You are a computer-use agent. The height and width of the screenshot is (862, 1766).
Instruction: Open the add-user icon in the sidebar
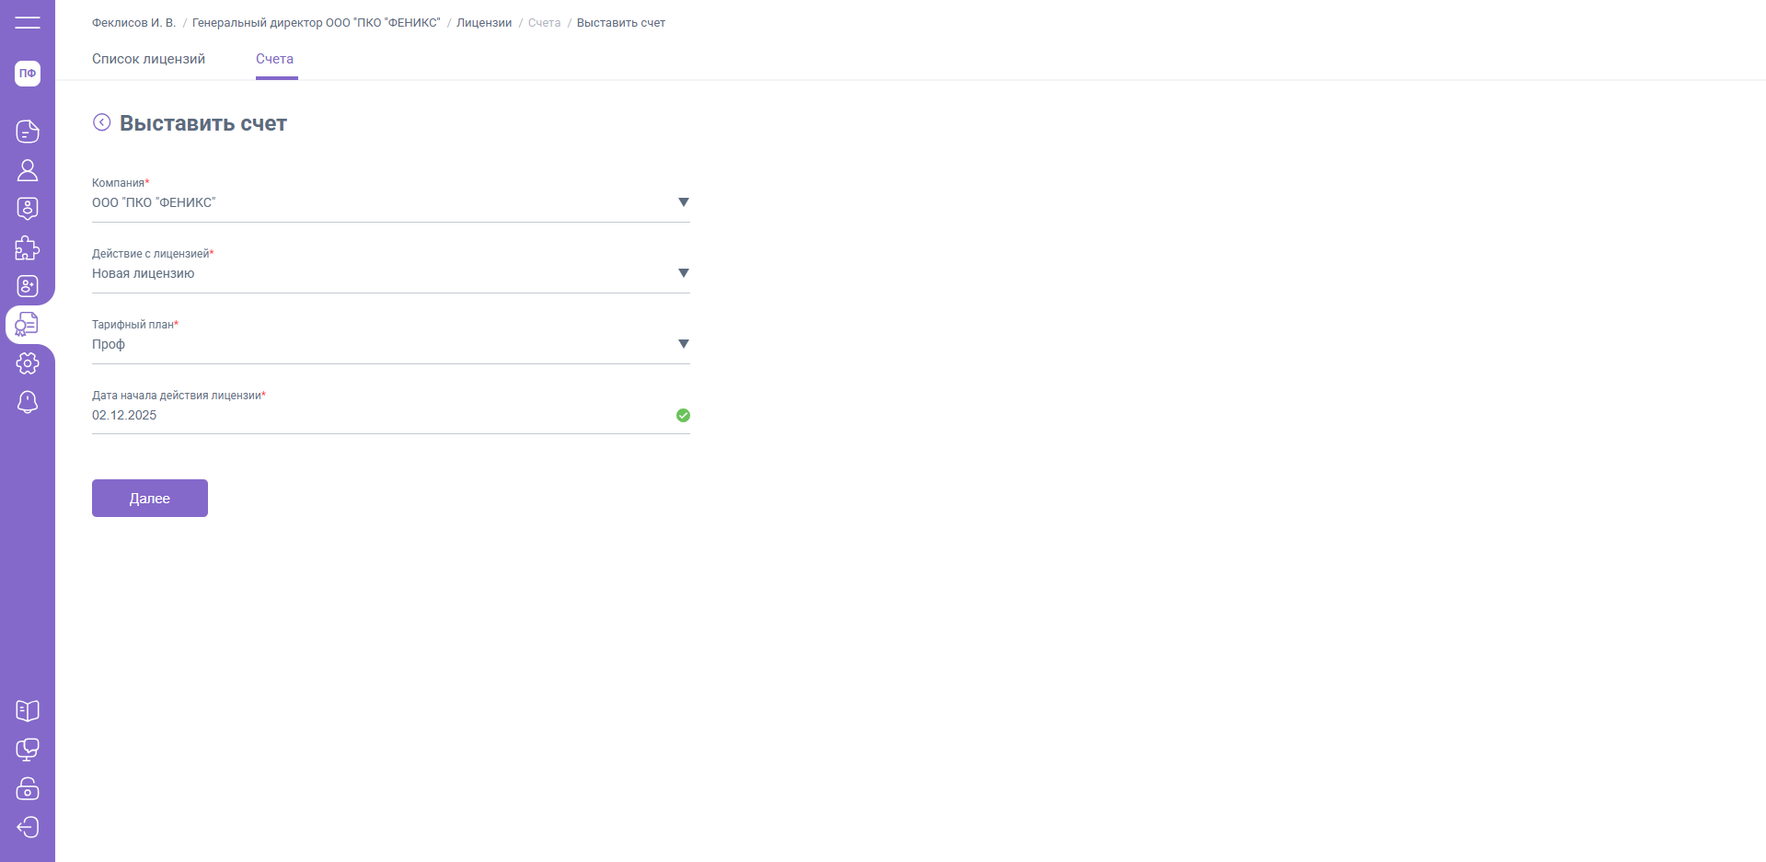28,286
